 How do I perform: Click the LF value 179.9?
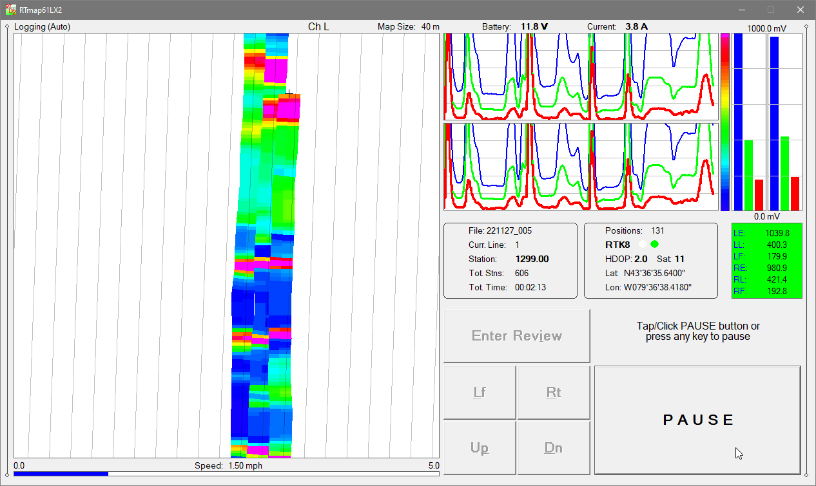click(x=779, y=256)
